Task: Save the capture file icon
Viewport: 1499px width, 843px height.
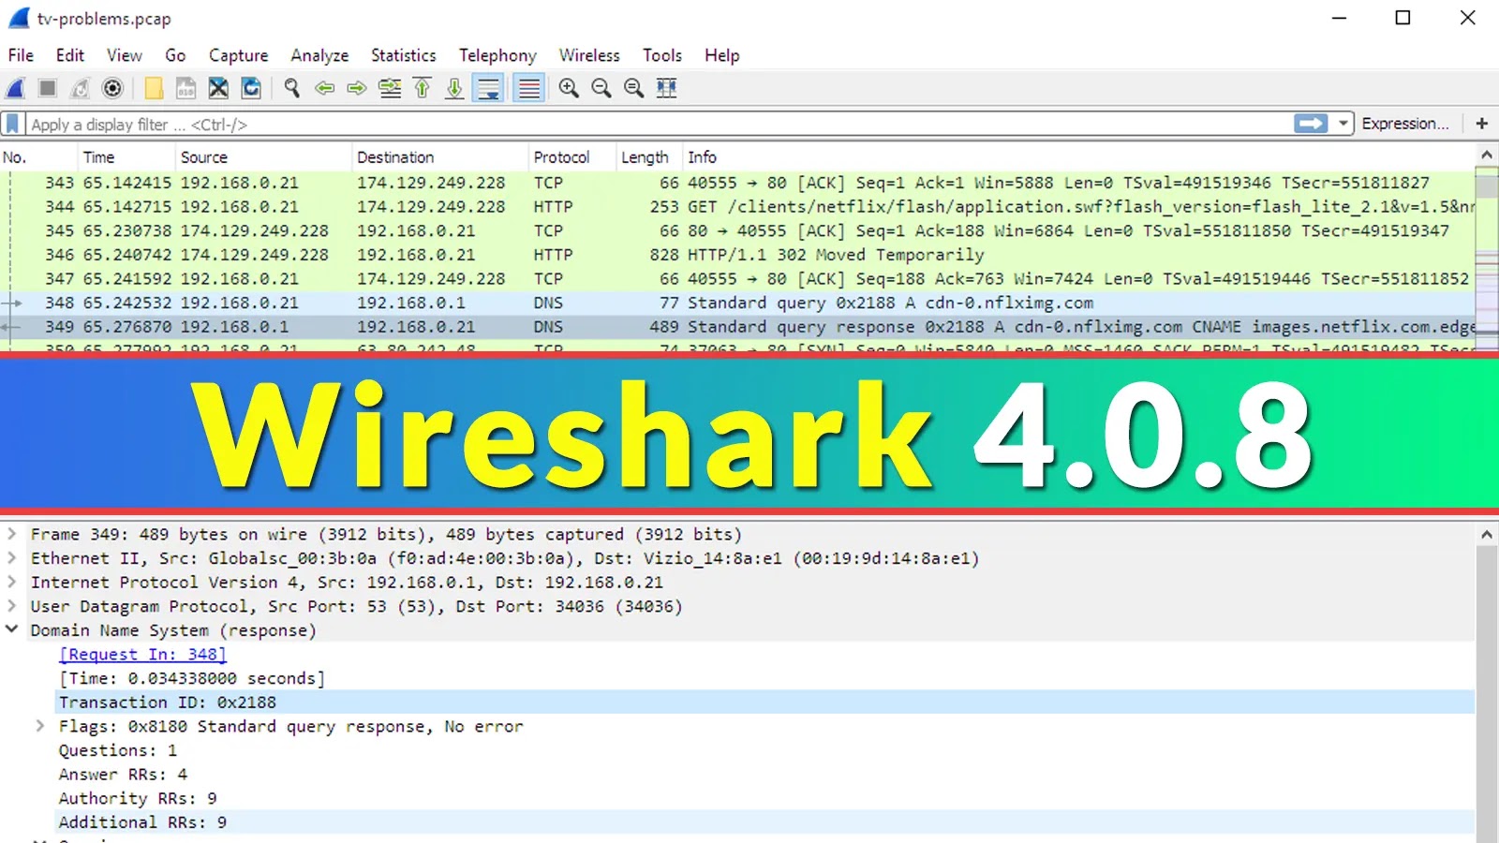Action: tap(186, 88)
